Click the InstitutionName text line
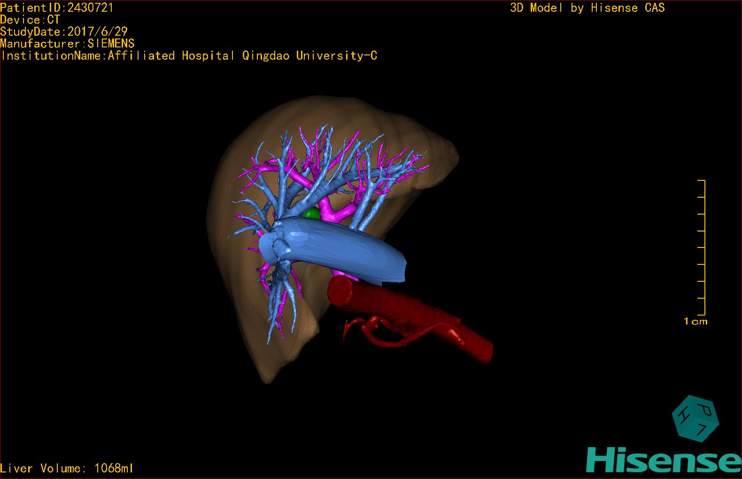Screen dimensions: 742x479 [x=189, y=56]
